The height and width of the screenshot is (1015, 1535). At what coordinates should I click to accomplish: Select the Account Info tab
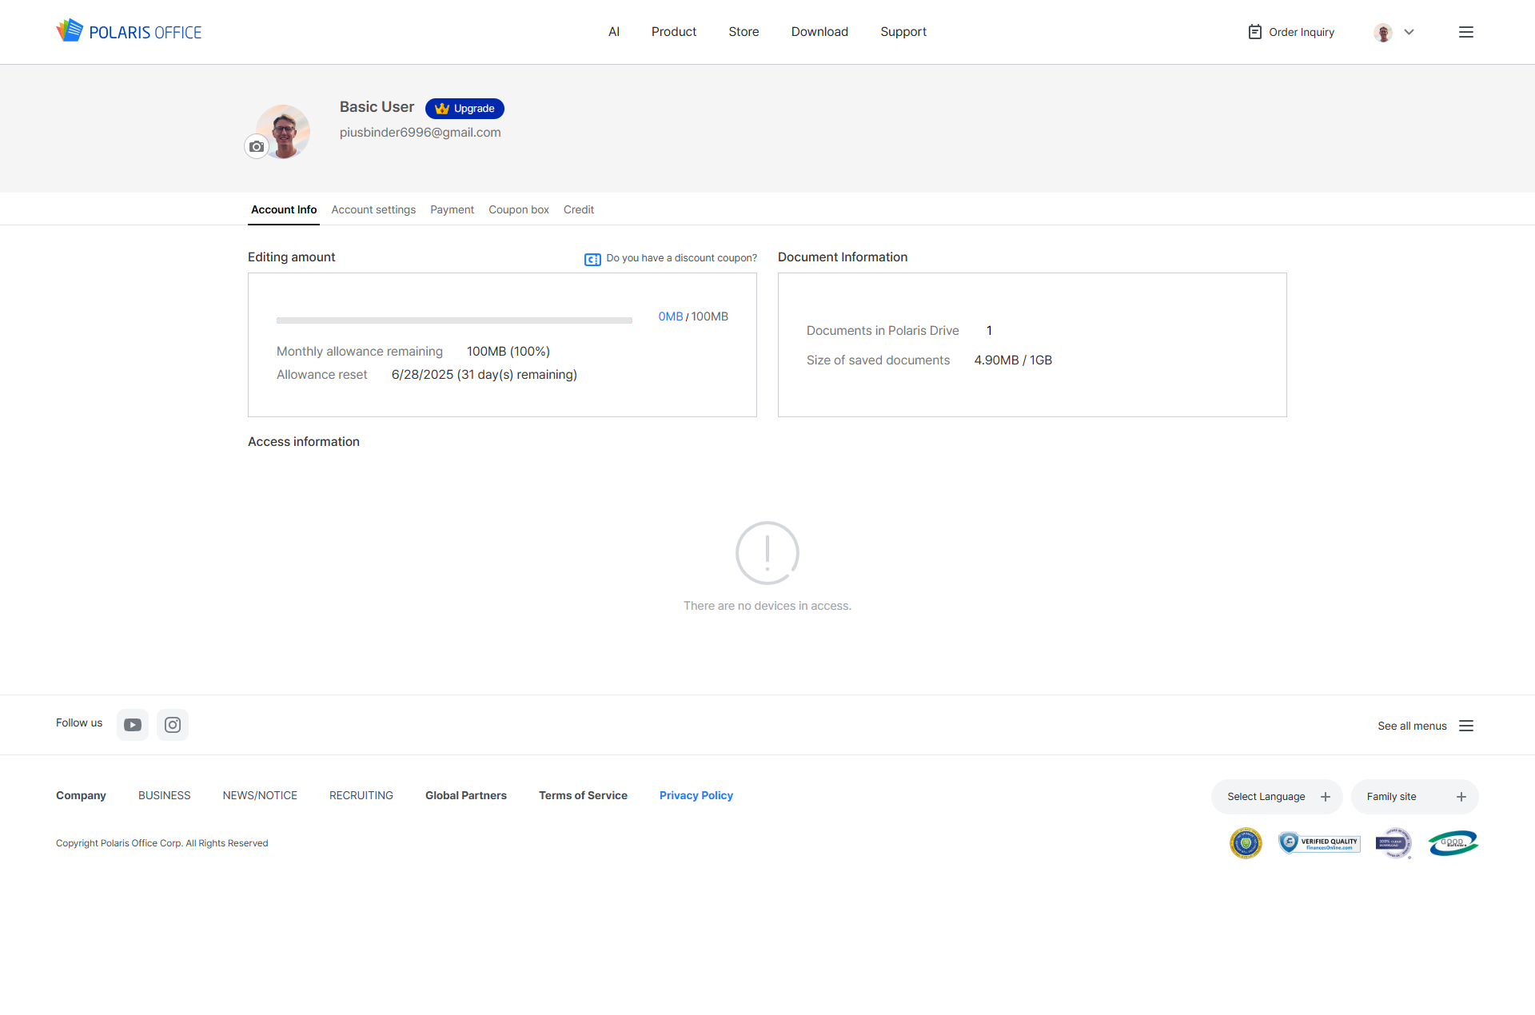(x=284, y=209)
